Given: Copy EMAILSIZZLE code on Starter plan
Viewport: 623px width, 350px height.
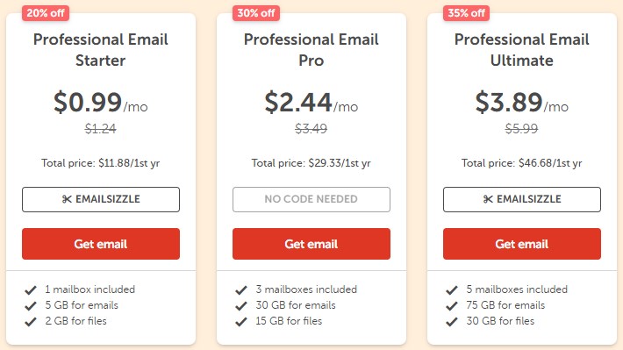Looking at the screenshot, I should (101, 199).
